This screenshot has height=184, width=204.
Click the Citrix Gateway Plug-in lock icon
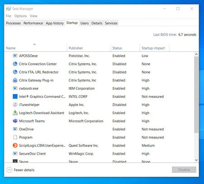coord(15,80)
